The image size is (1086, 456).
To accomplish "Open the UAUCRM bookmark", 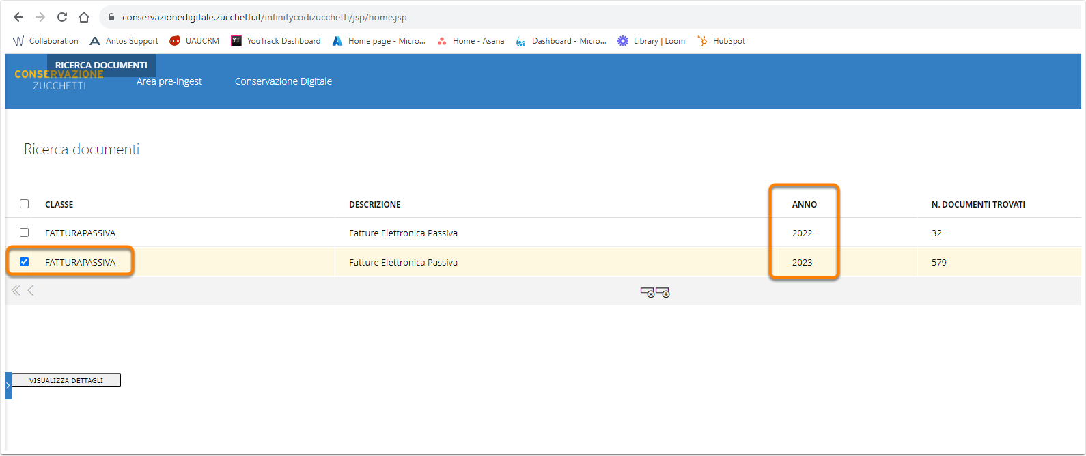I will [195, 41].
